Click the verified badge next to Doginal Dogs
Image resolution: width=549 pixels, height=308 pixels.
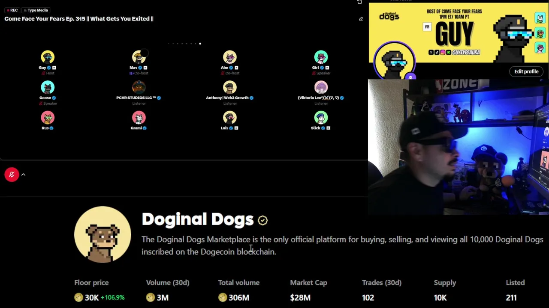pyautogui.click(x=262, y=220)
